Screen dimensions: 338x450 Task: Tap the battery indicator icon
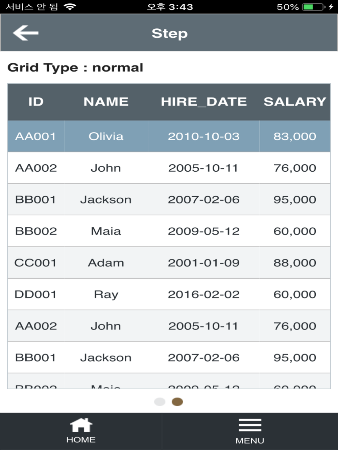314,7
